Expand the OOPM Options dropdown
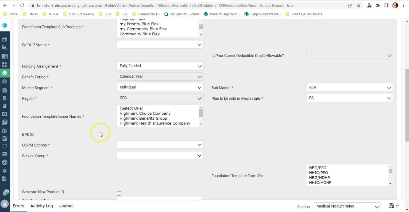The height and width of the screenshot is (212, 409). [160, 145]
